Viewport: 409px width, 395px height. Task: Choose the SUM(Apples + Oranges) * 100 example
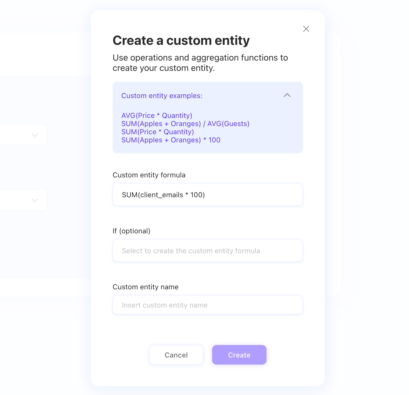[x=171, y=140]
